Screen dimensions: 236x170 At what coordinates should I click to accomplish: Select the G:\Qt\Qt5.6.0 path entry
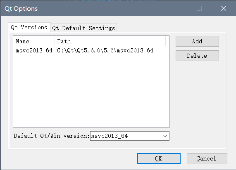[x=105, y=50]
